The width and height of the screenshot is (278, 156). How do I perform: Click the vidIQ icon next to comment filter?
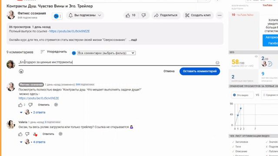point(74,53)
